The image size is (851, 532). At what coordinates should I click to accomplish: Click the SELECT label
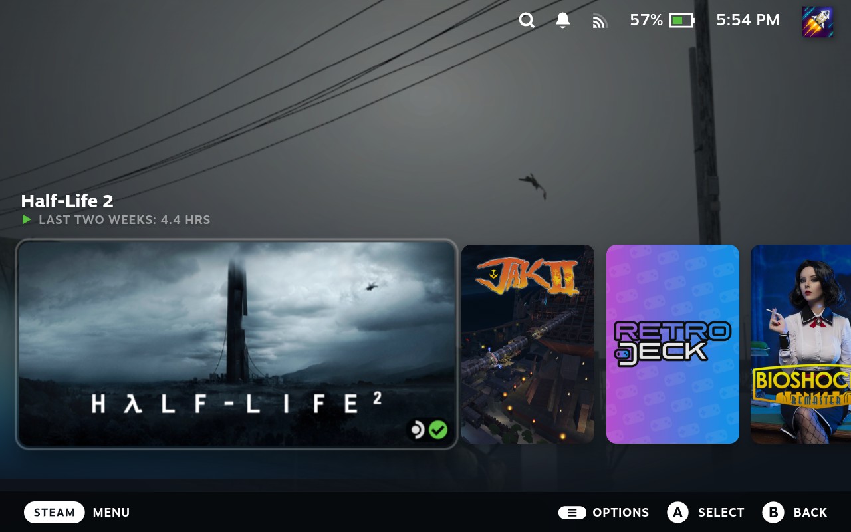[721, 513]
